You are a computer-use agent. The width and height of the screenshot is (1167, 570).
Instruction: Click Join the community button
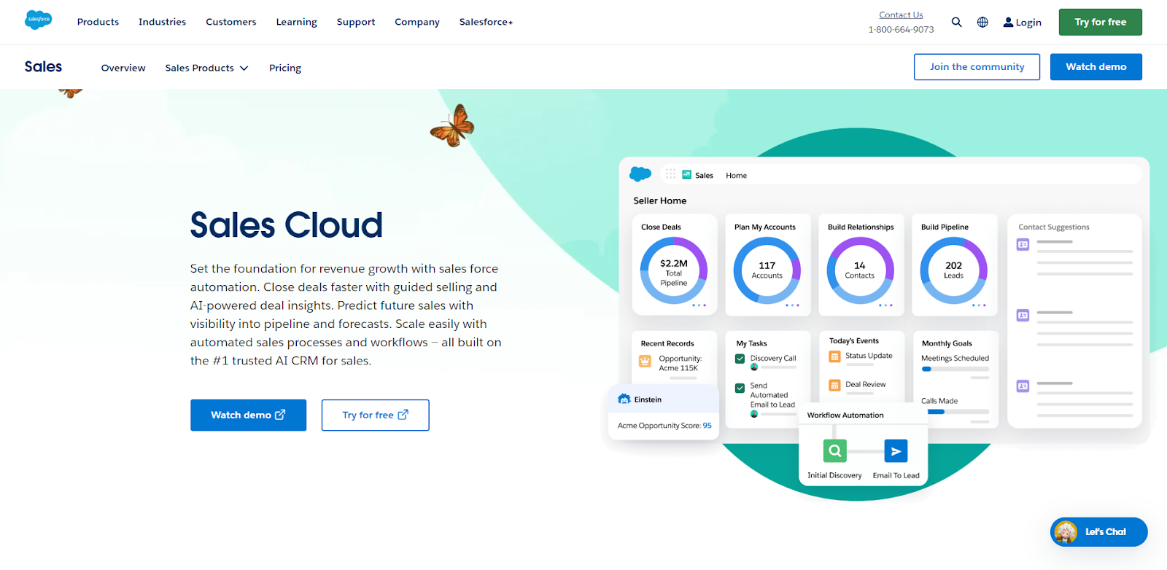(x=977, y=66)
